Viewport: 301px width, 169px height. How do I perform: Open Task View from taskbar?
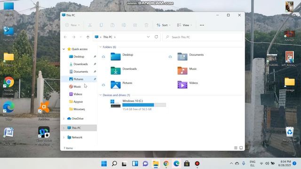pos(124,164)
